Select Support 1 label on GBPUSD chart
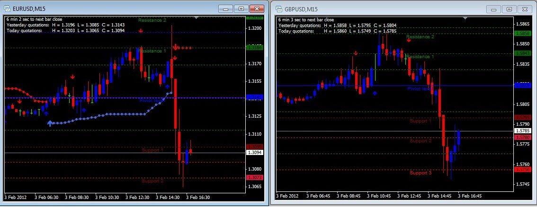The width and height of the screenshot is (537, 207). pos(421,121)
